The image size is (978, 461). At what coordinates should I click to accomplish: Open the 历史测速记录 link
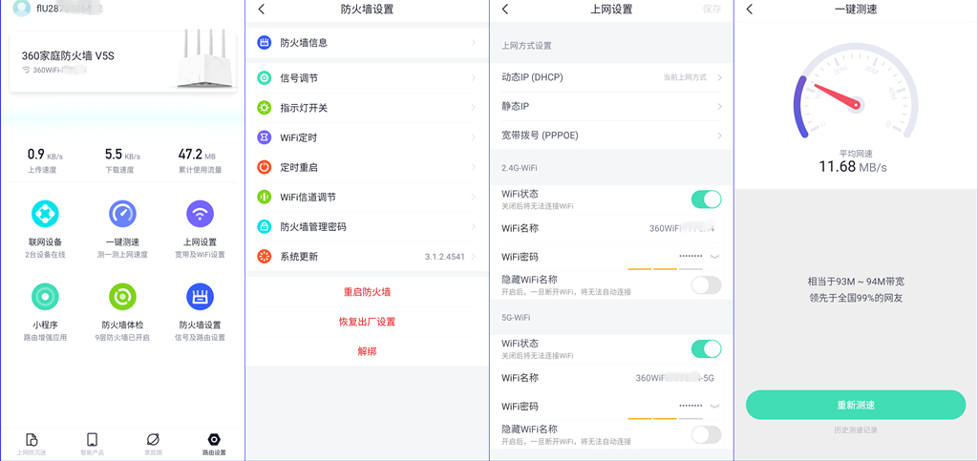pos(856,430)
